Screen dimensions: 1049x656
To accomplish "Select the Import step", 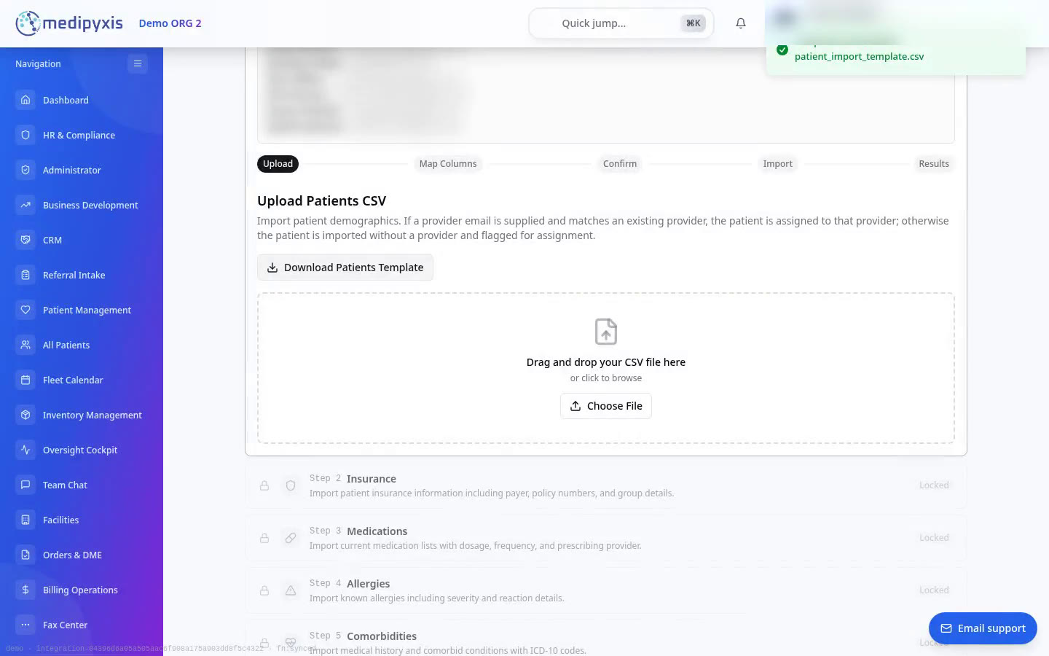I will [777, 164].
